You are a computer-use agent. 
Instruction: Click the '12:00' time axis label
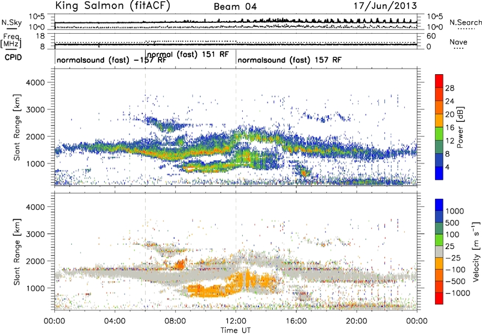click(x=236, y=321)
